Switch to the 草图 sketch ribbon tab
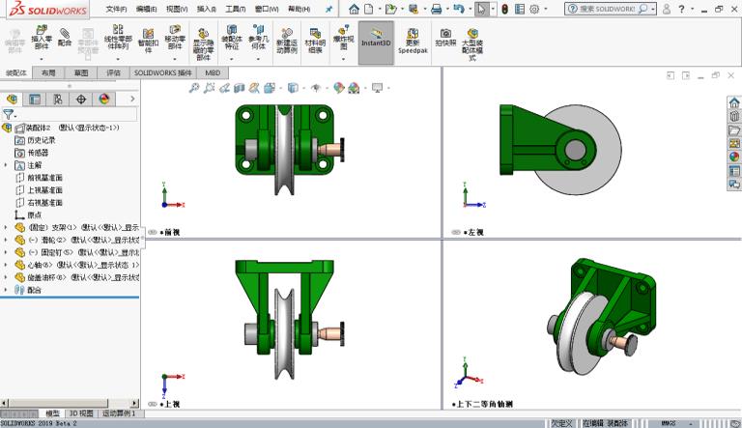742x428 pixels. pyautogui.click(x=81, y=72)
